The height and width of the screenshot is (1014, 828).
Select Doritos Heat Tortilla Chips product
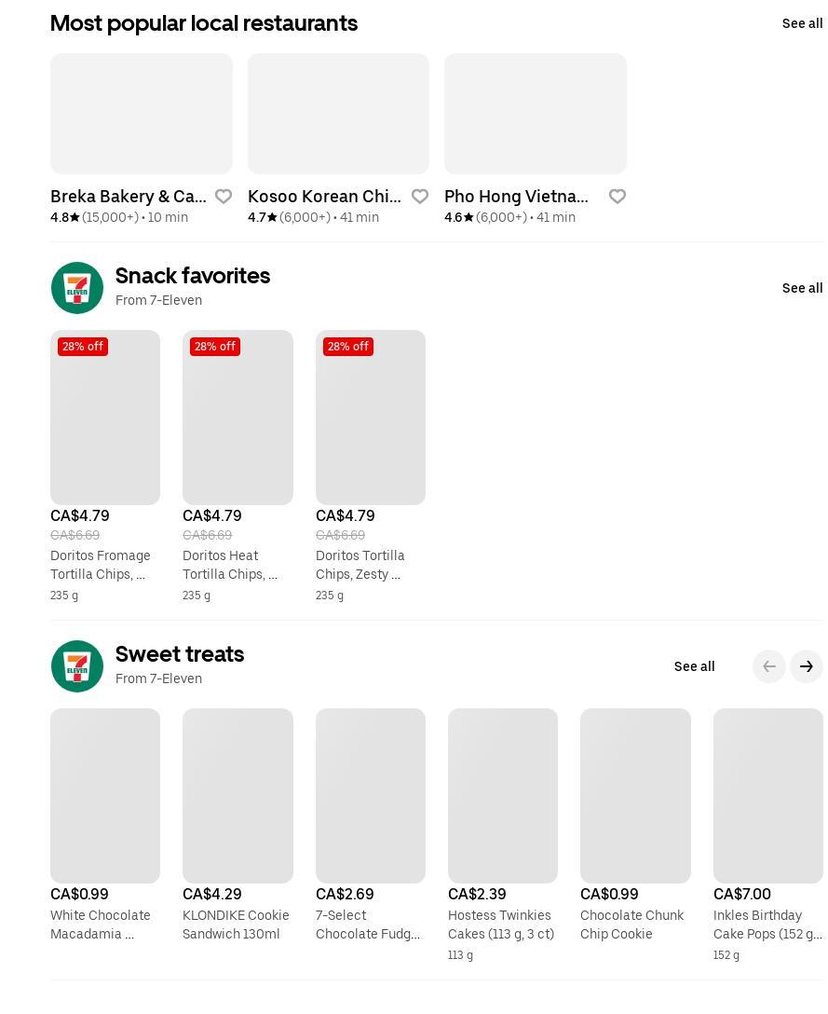238,418
